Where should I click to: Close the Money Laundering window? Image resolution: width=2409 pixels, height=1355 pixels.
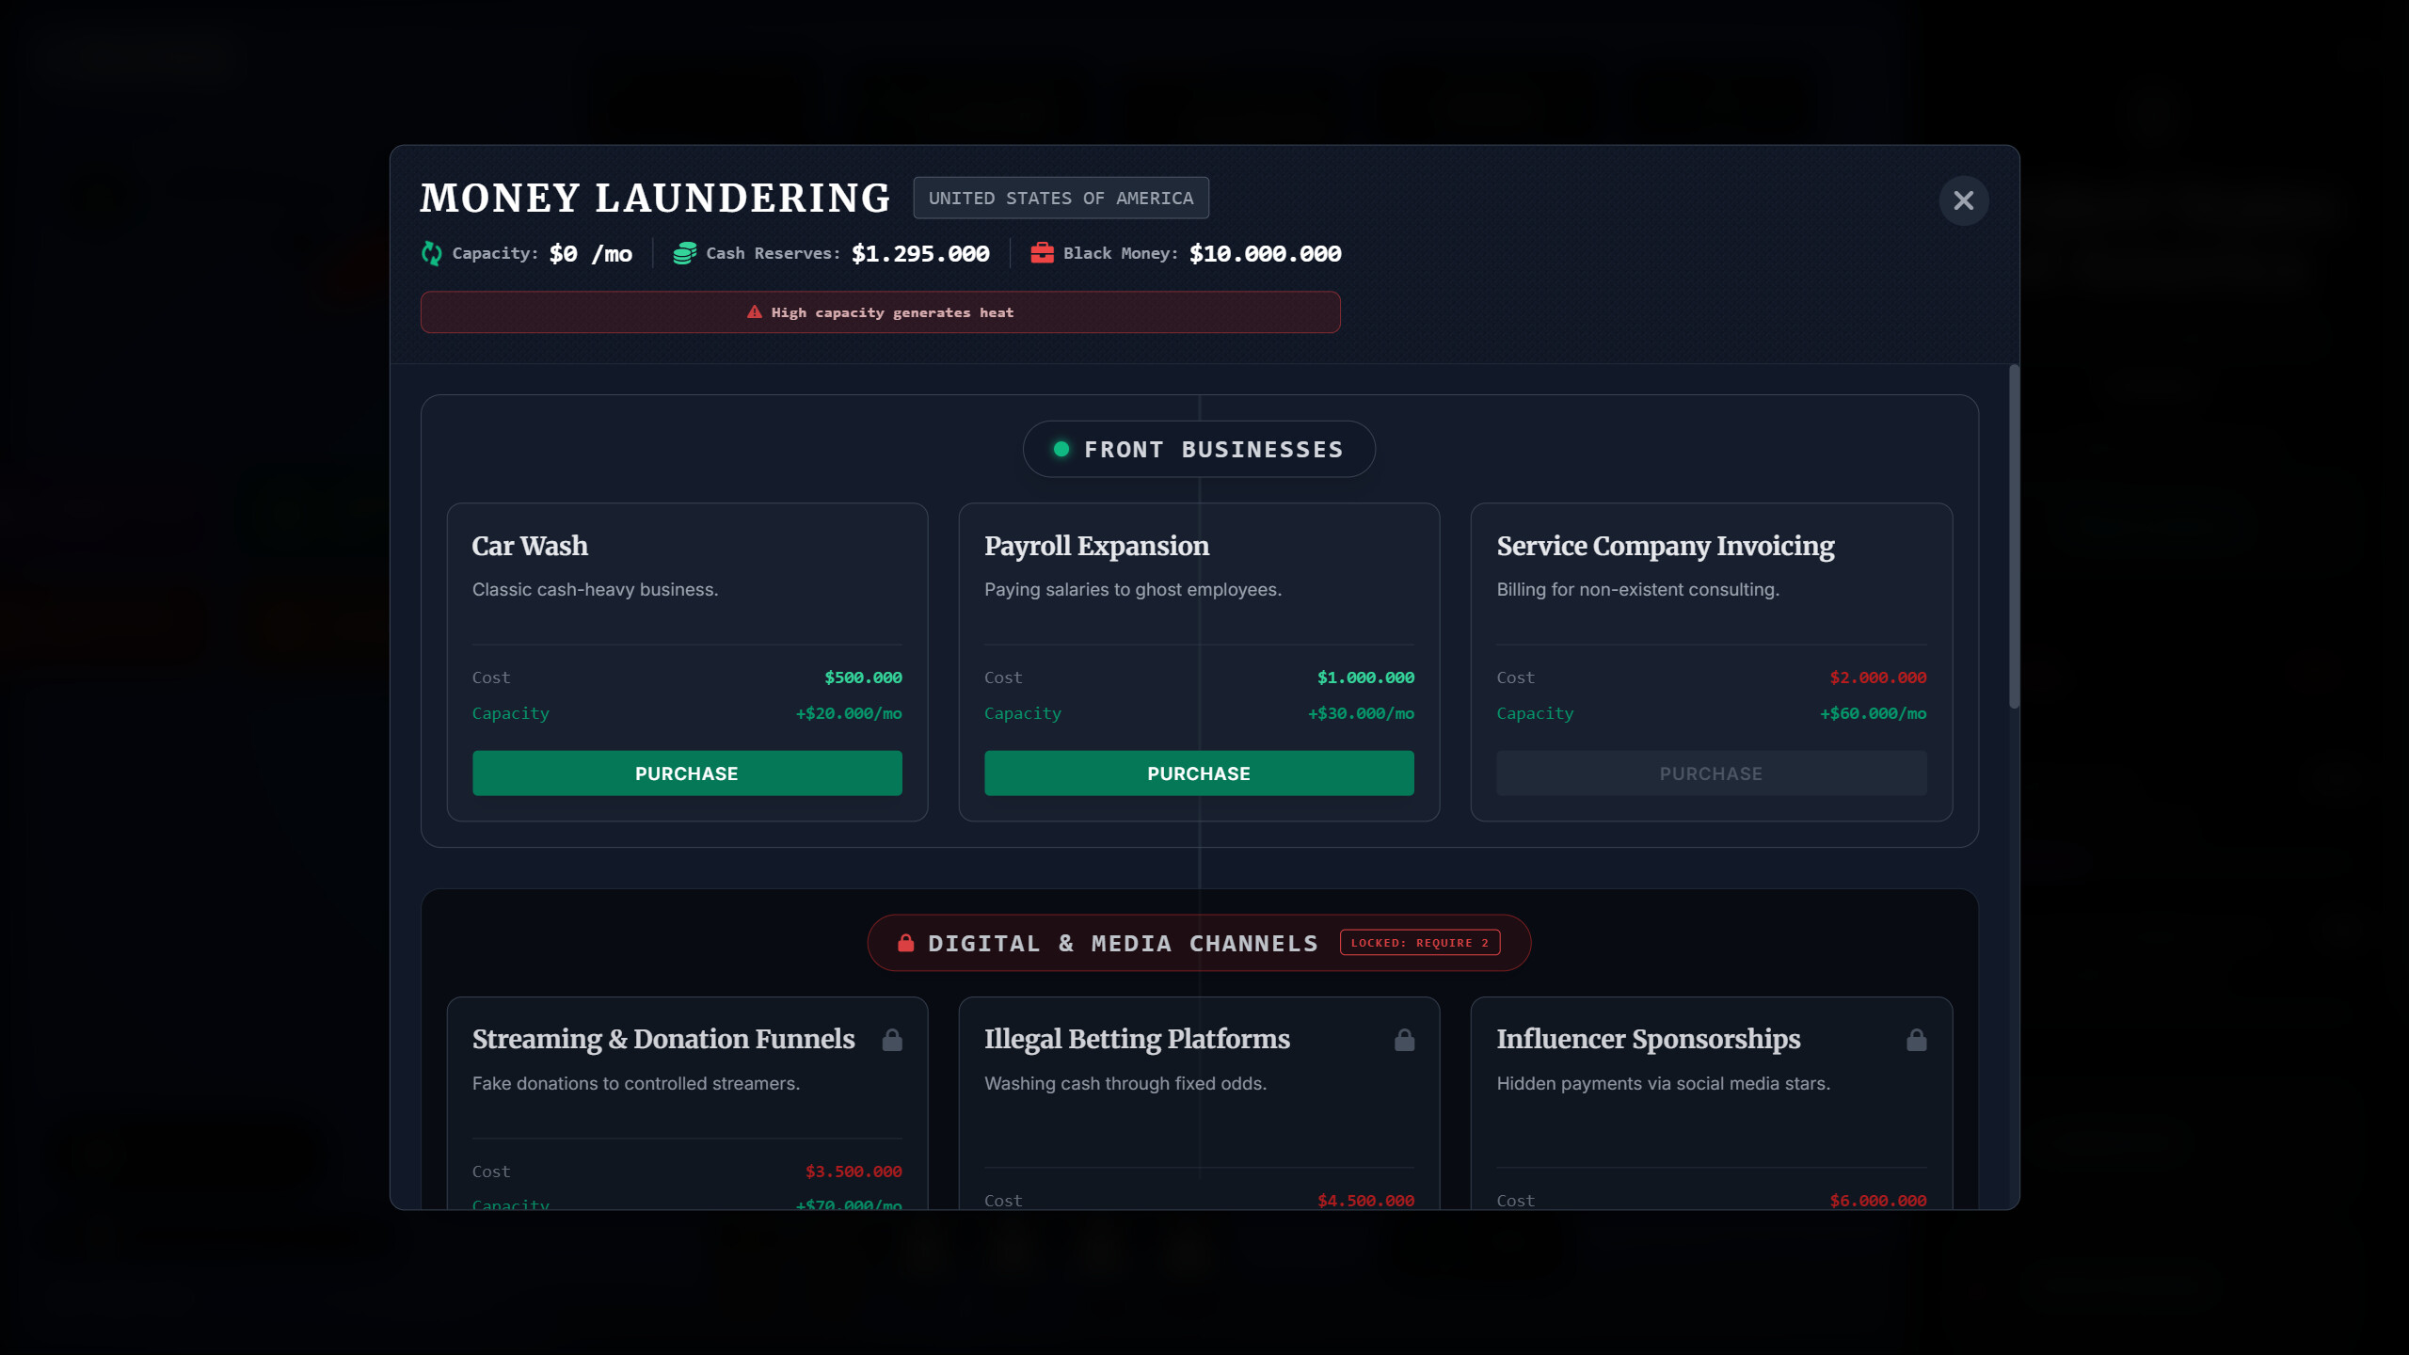click(x=1963, y=199)
